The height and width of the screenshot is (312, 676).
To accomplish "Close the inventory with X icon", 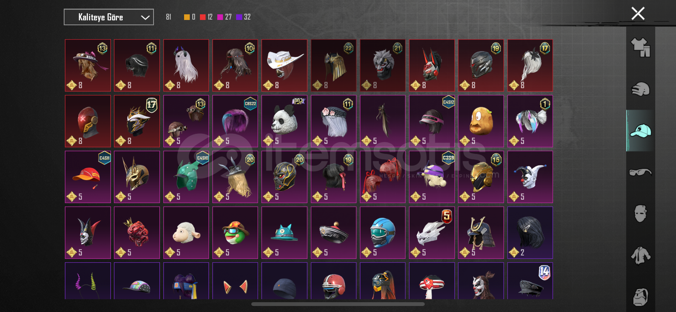I will (638, 14).
